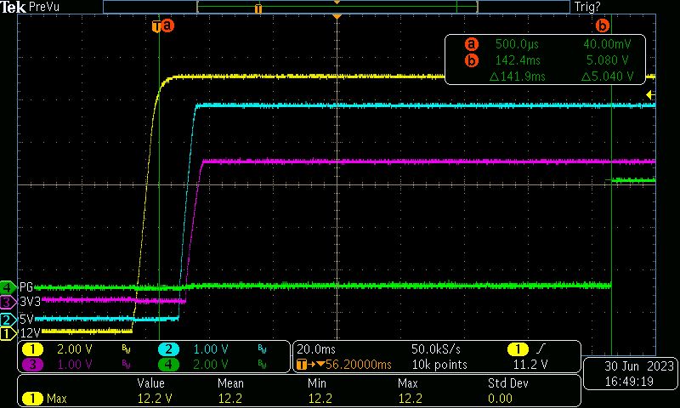Click the T marker in the record overview bar
Image resolution: width=680 pixels, height=408 pixels.
[258, 8]
